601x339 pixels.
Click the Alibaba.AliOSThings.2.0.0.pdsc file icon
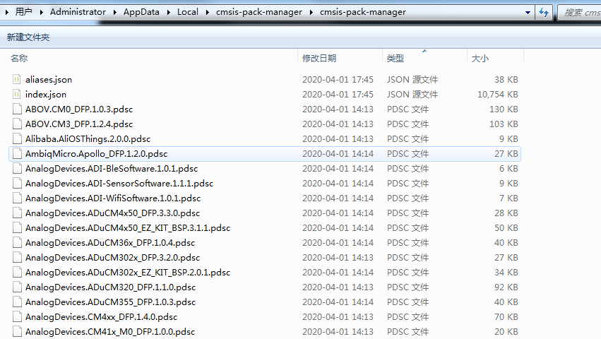point(16,139)
